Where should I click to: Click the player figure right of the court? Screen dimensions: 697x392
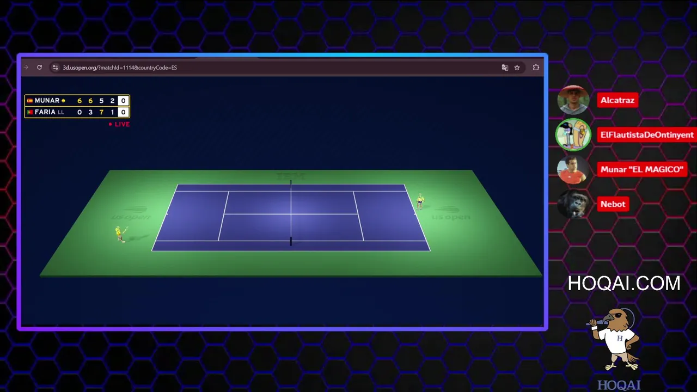(x=420, y=201)
